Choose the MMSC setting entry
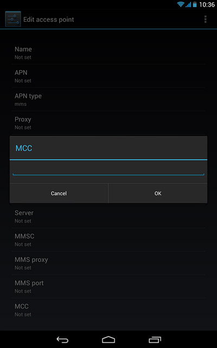 pyautogui.click(x=108, y=240)
